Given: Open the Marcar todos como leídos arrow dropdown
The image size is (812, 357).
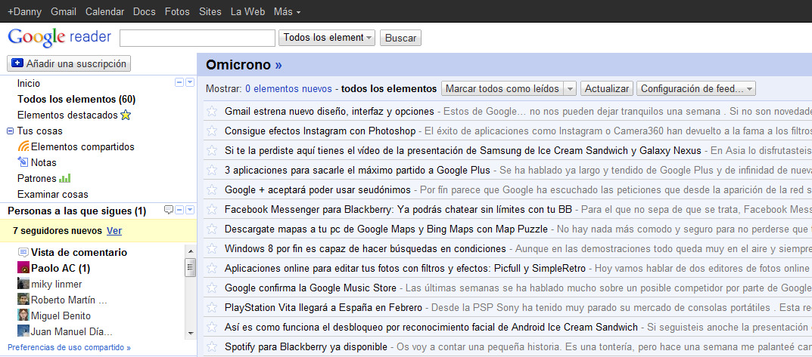Looking at the screenshot, I should (x=570, y=88).
